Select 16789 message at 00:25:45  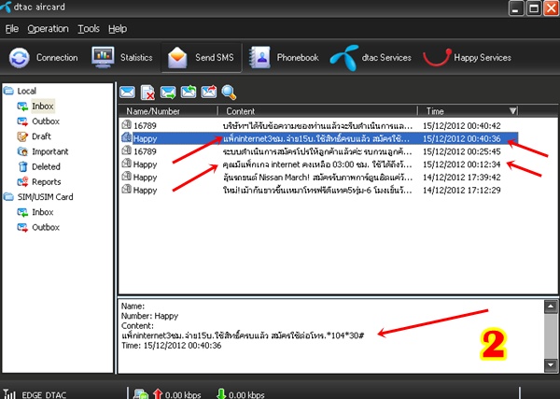[x=318, y=151]
